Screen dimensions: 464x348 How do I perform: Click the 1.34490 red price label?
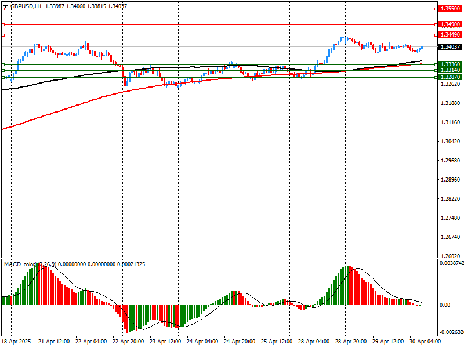click(450, 35)
